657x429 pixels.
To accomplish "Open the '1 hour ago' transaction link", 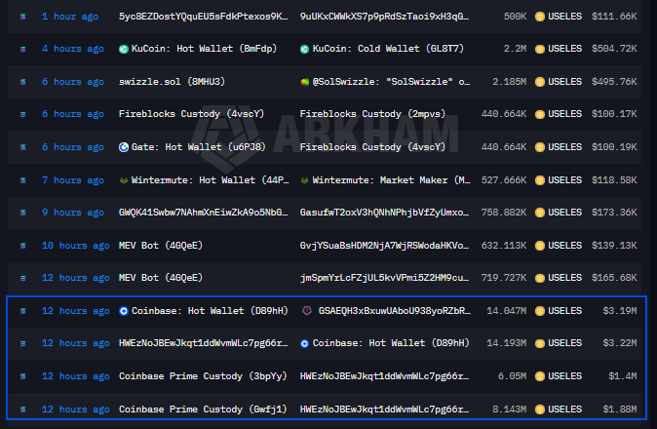I will pyautogui.click(x=70, y=17).
